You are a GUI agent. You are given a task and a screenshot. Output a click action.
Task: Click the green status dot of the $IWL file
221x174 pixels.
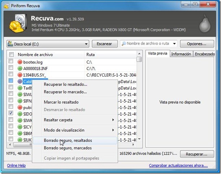tap(20, 94)
